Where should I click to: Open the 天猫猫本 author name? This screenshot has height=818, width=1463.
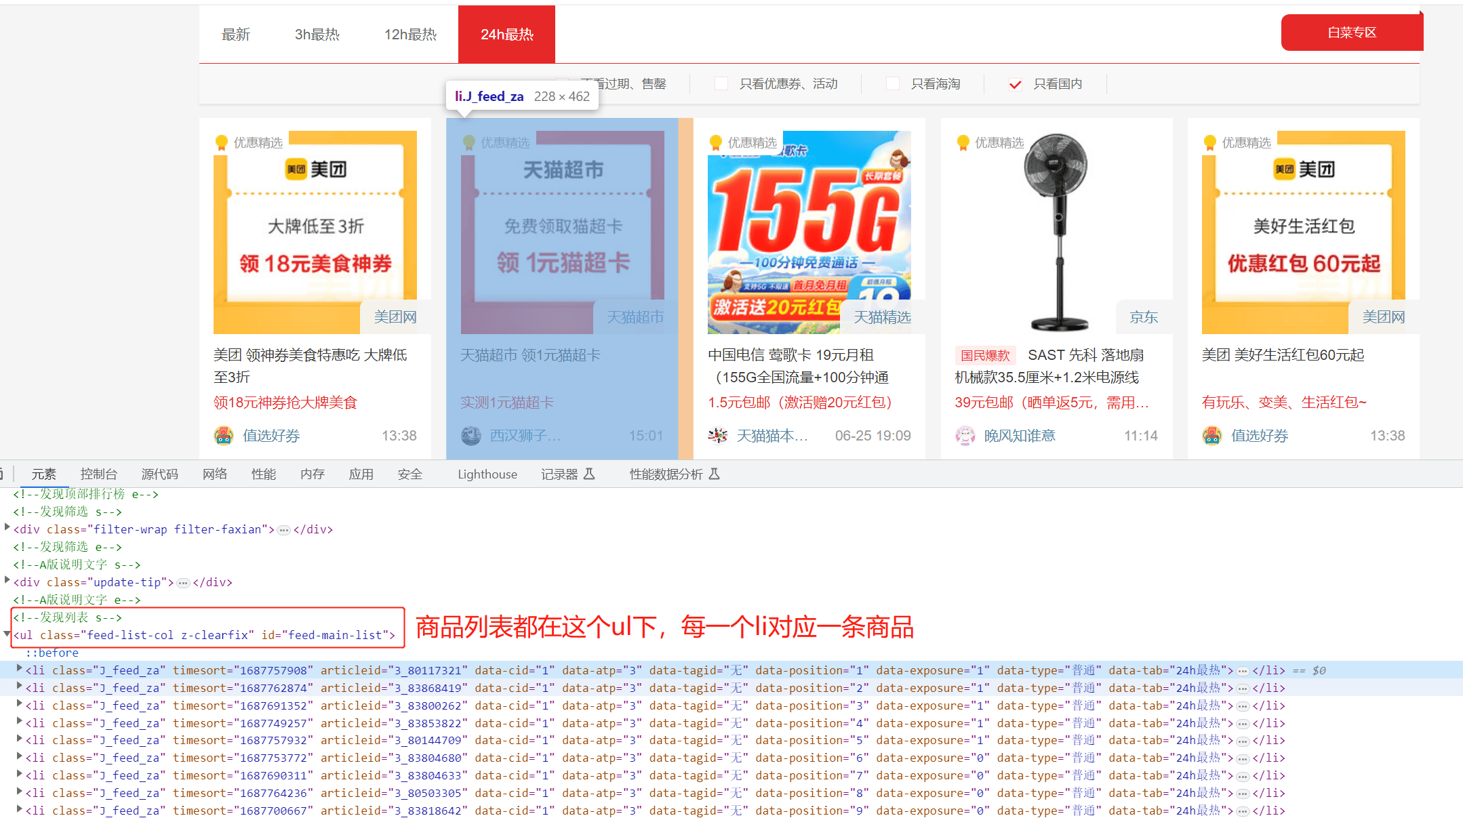point(772,436)
